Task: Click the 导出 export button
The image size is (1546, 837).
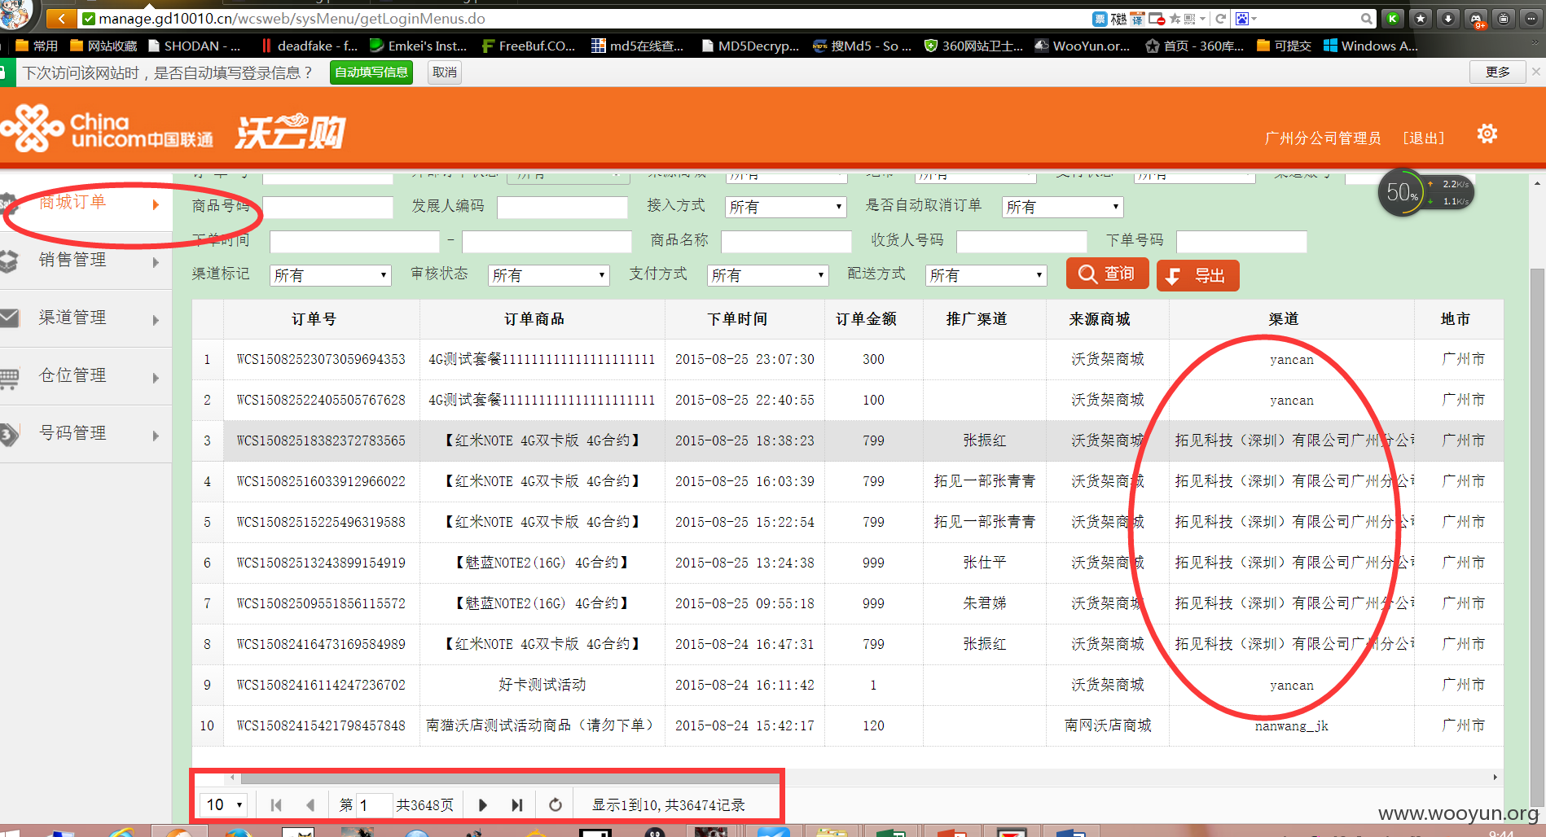Action: click(1197, 276)
